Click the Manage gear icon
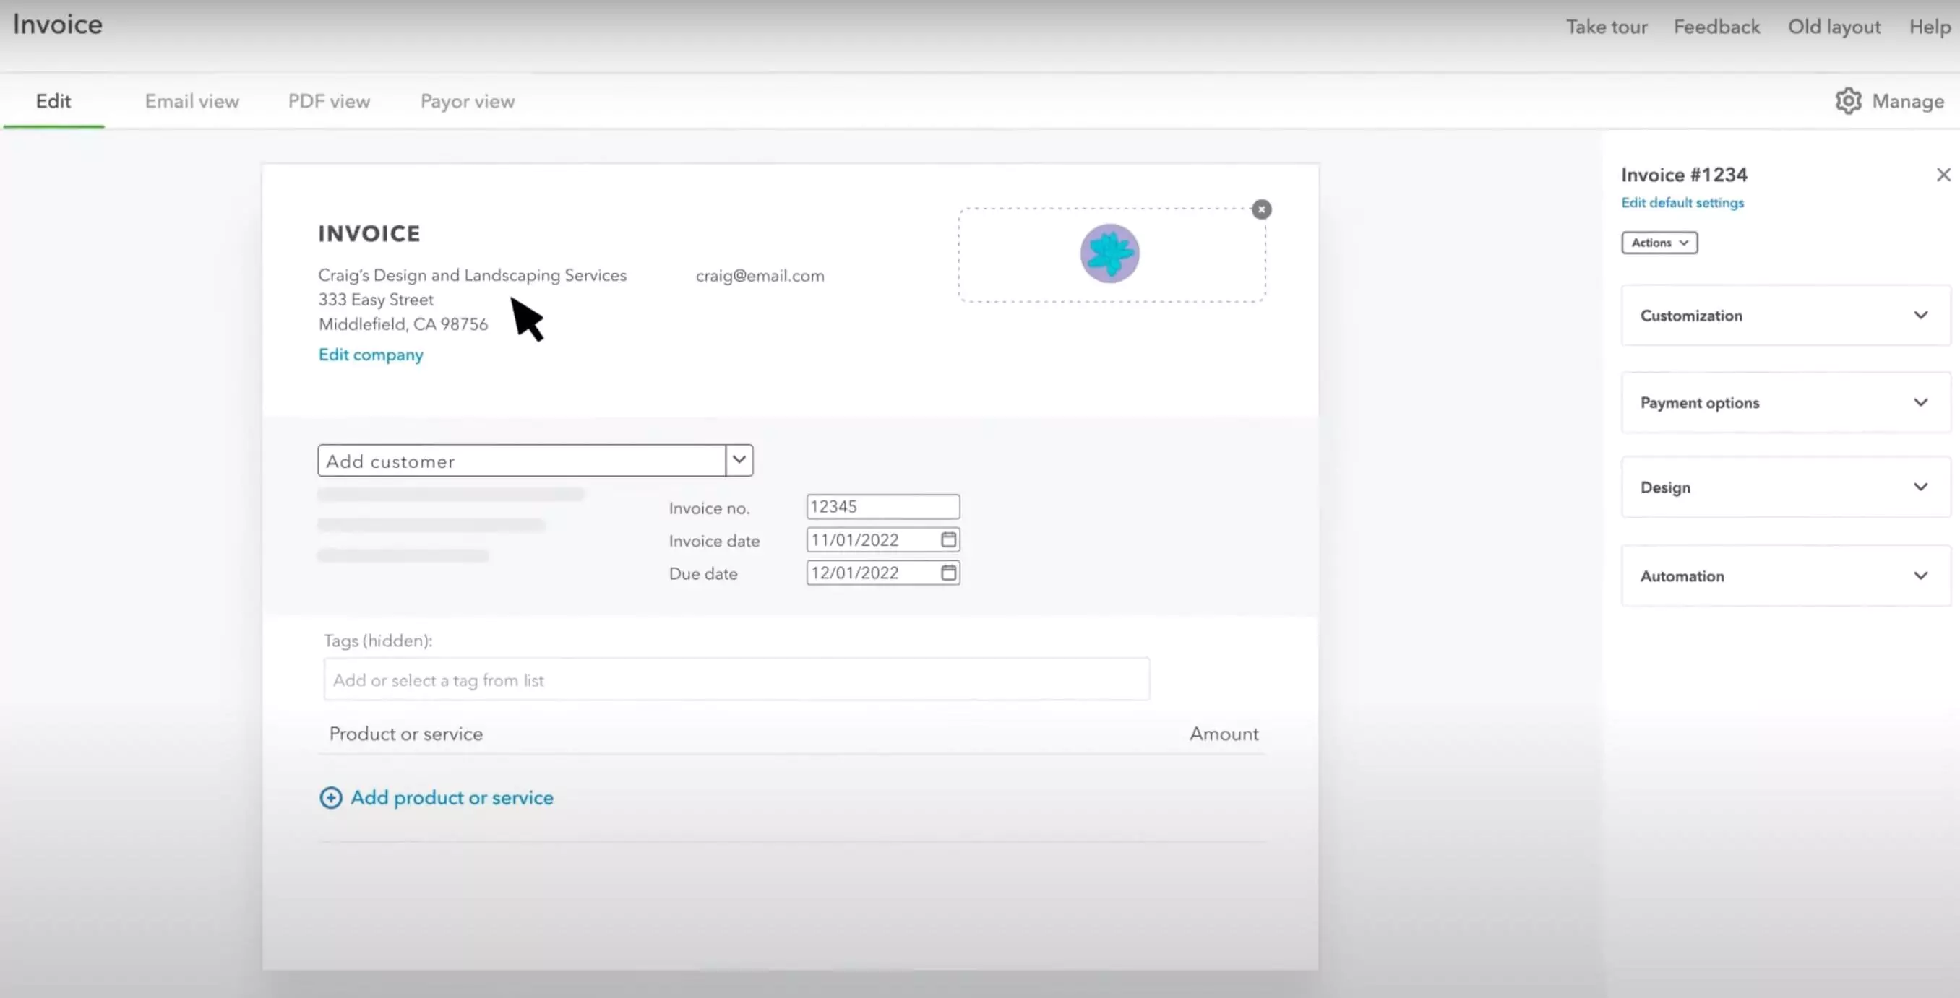 coord(1848,101)
